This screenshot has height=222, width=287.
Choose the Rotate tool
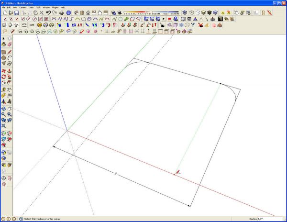pyautogui.click(x=3, y=77)
